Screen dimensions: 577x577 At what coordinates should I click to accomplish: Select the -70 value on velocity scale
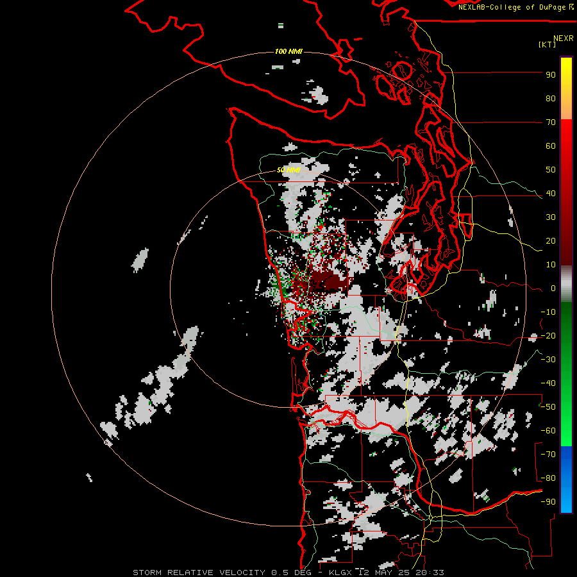point(548,455)
